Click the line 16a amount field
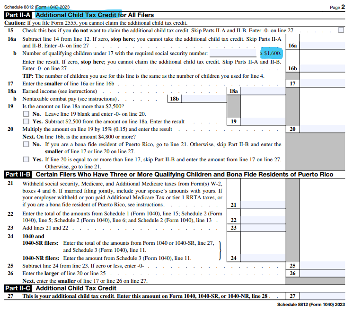 [322, 46]
